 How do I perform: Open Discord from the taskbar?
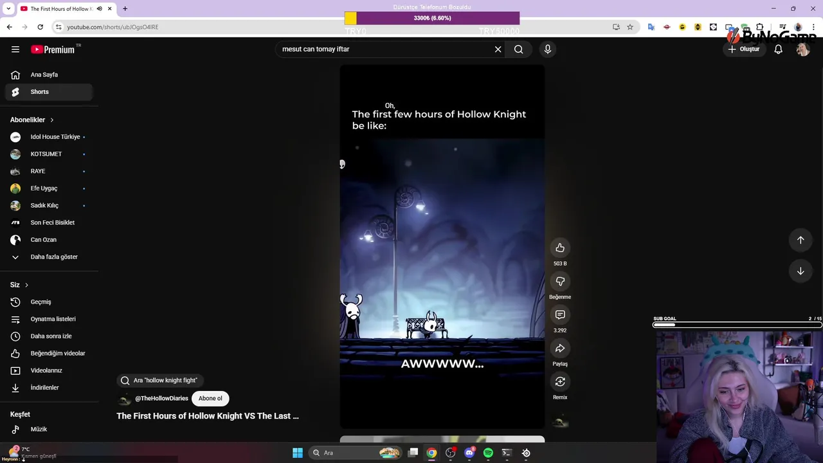click(x=469, y=453)
